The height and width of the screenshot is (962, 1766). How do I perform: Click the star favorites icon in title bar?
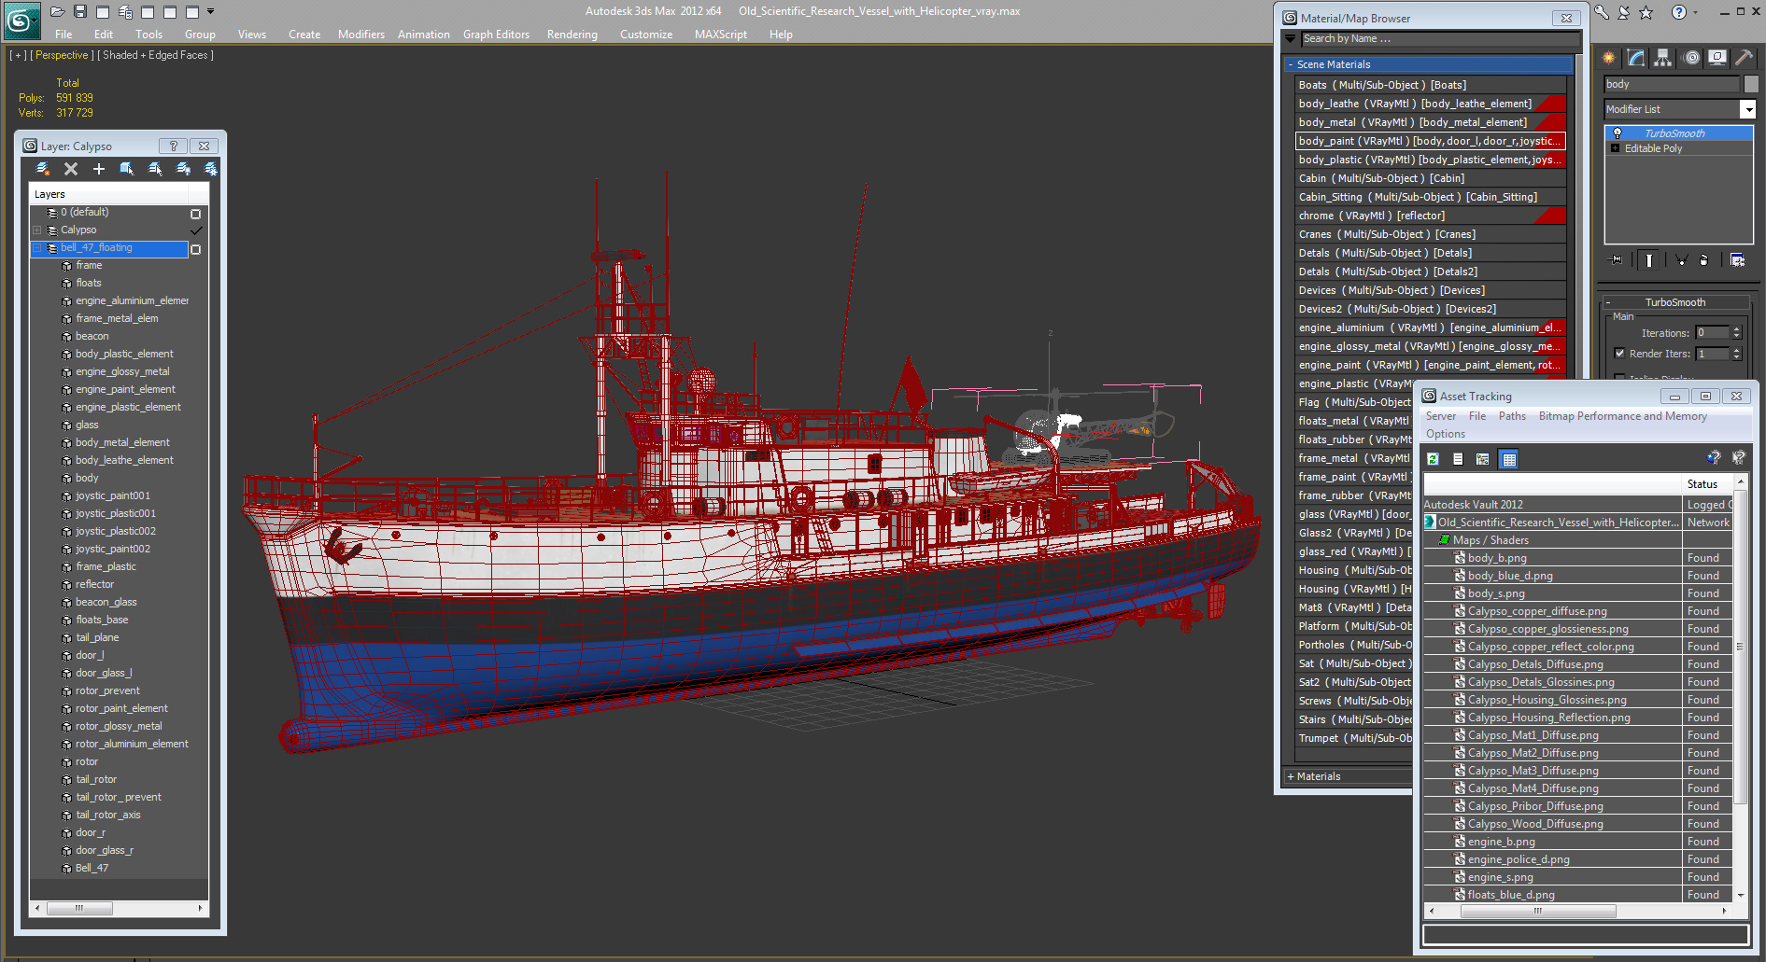(x=1646, y=12)
